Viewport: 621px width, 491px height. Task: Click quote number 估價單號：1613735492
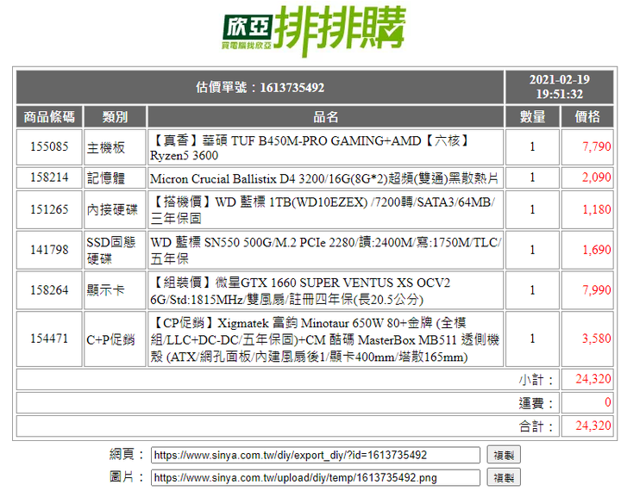[x=260, y=88]
